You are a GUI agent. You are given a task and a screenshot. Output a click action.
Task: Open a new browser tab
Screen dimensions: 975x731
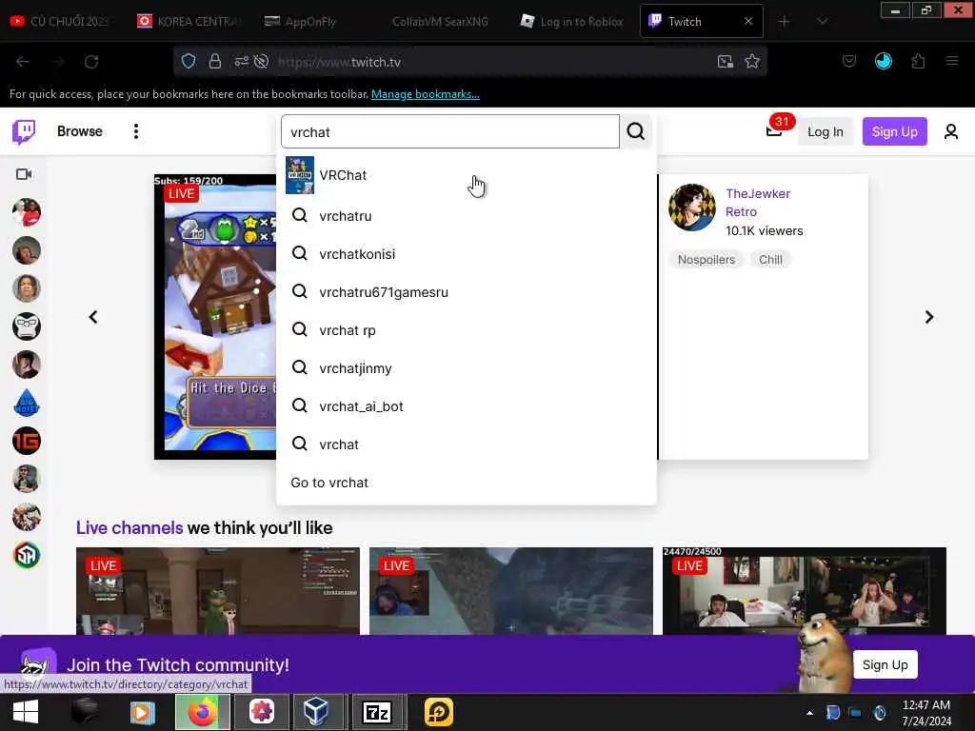coord(785,22)
